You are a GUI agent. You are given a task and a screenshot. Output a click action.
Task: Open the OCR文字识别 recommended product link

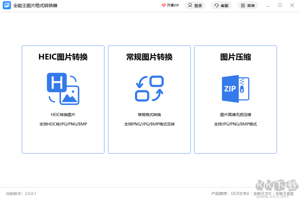pyautogui.click(x=240, y=193)
